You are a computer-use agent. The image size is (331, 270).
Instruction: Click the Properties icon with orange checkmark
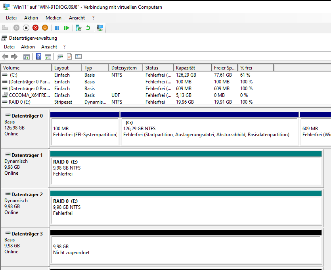69,57
